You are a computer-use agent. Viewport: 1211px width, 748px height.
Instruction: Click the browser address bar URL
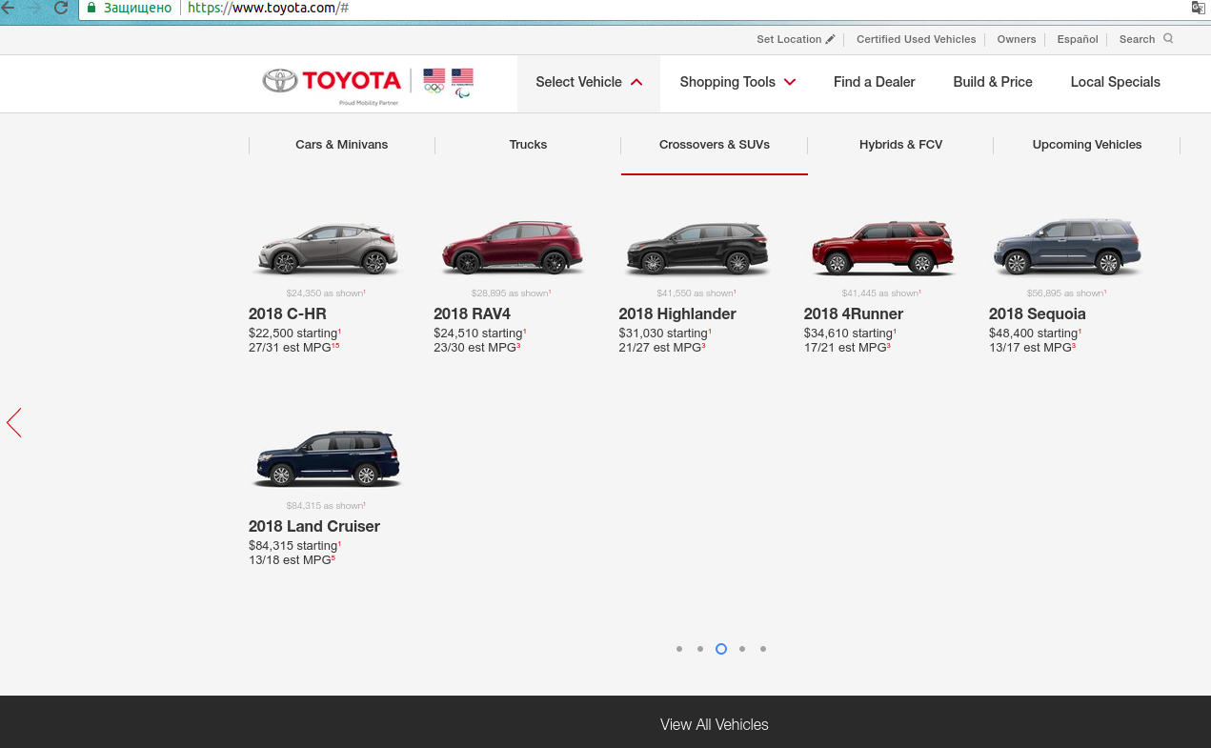[x=268, y=8]
